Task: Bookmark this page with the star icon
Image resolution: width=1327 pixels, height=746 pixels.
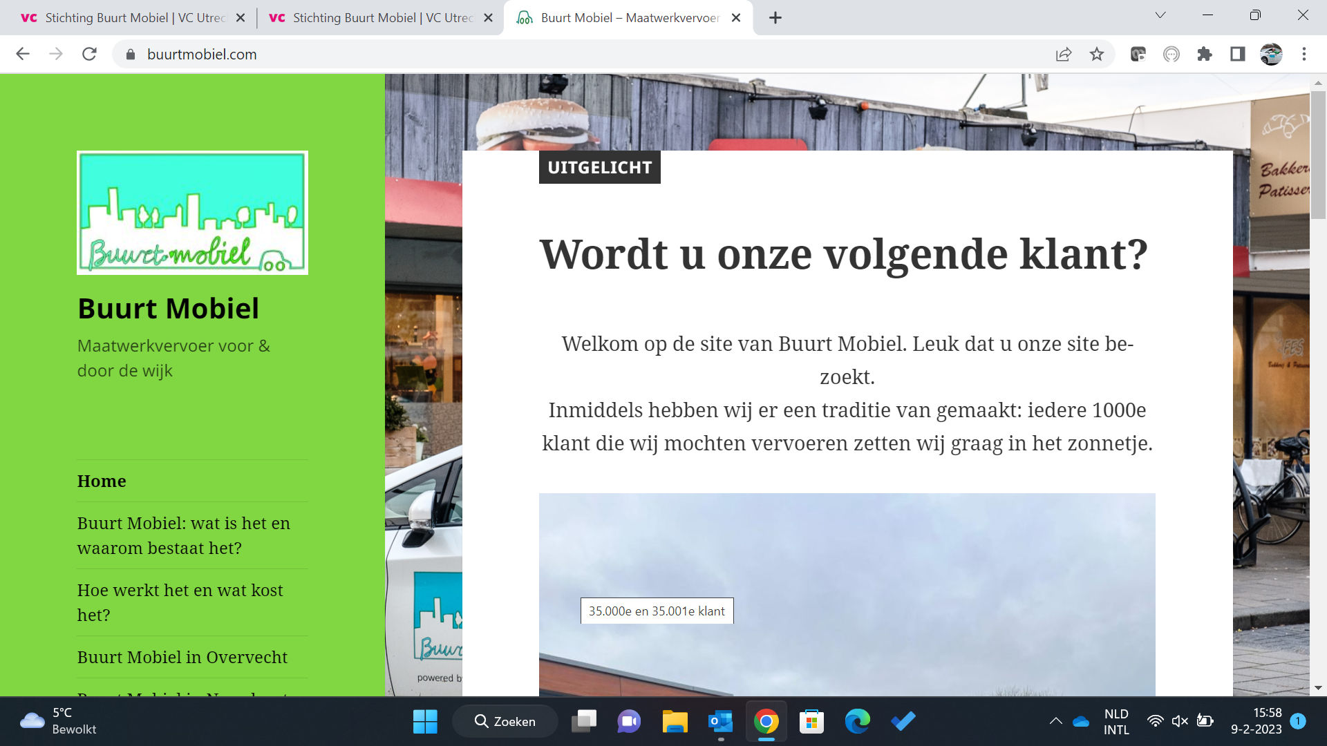Action: coord(1096,54)
